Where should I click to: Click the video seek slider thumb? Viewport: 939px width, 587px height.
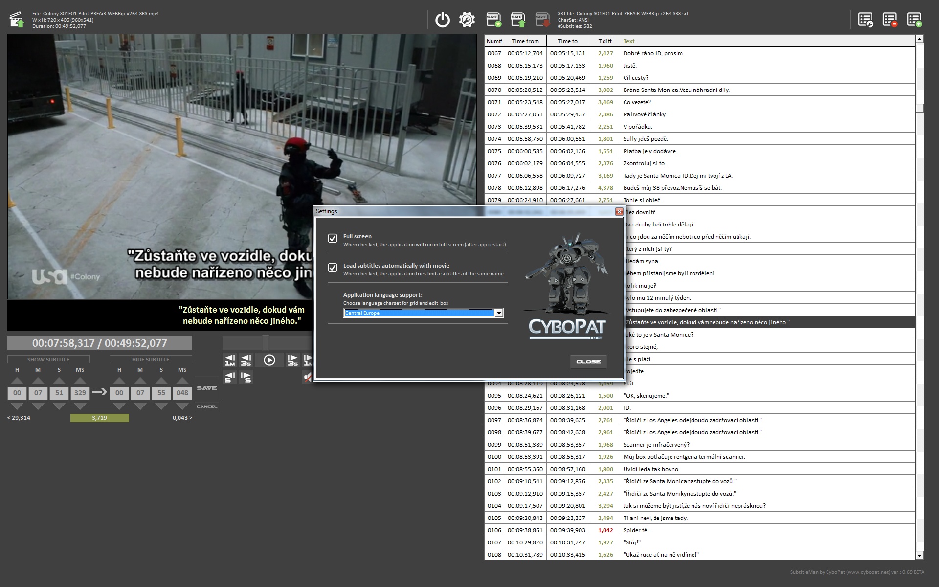[266, 342]
